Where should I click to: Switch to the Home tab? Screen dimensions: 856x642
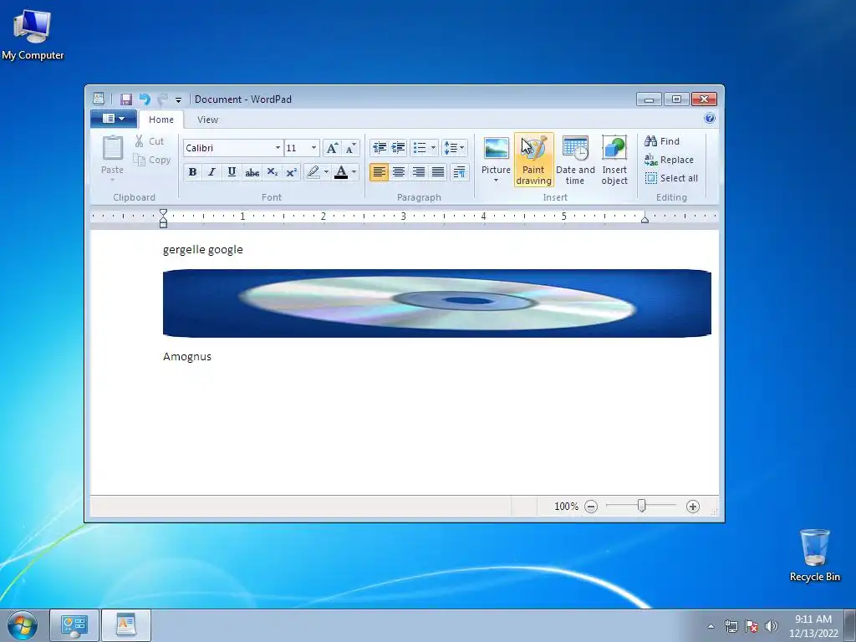coord(161,120)
